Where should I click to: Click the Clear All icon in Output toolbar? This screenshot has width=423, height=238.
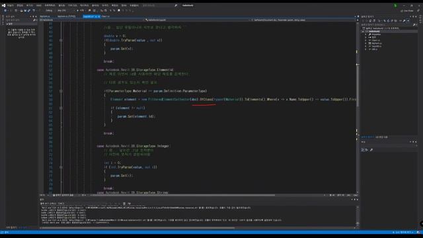coord(124,204)
